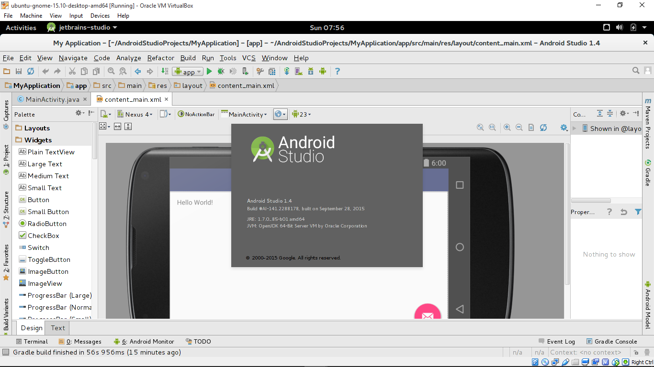This screenshot has height=367, width=654.
Task: Open the API level 23 dropdown
Action: pos(302,114)
